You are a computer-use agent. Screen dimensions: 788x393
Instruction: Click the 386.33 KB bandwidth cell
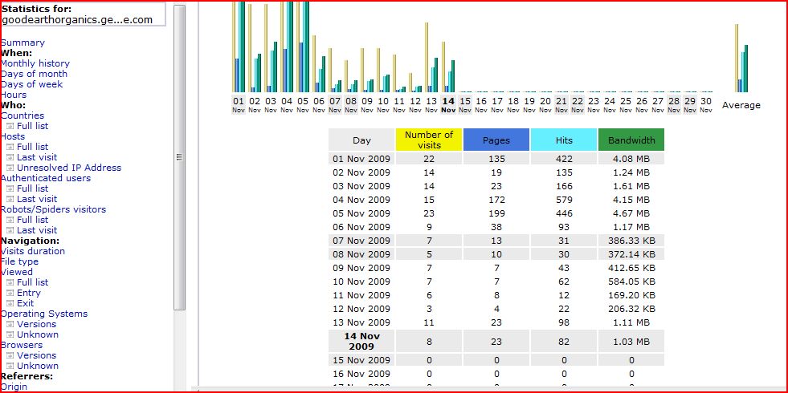coord(631,241)
